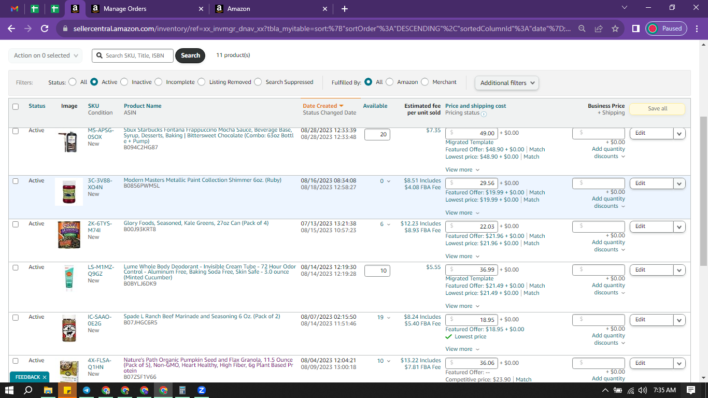Open the pinned Gmail tab

[x=15, y=9]
